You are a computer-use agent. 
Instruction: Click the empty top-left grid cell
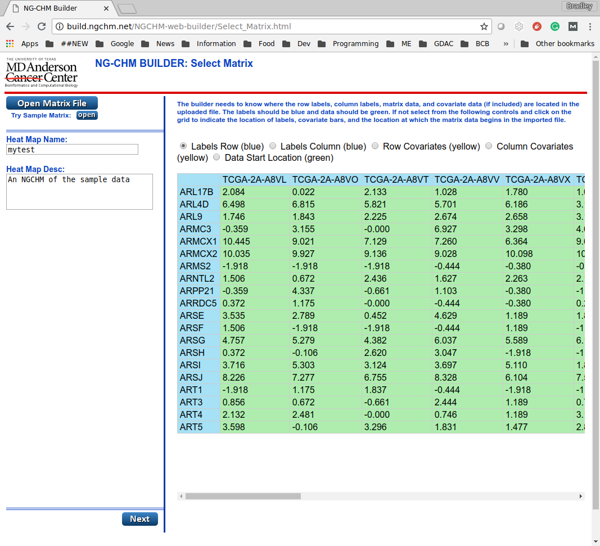[199, 179]
